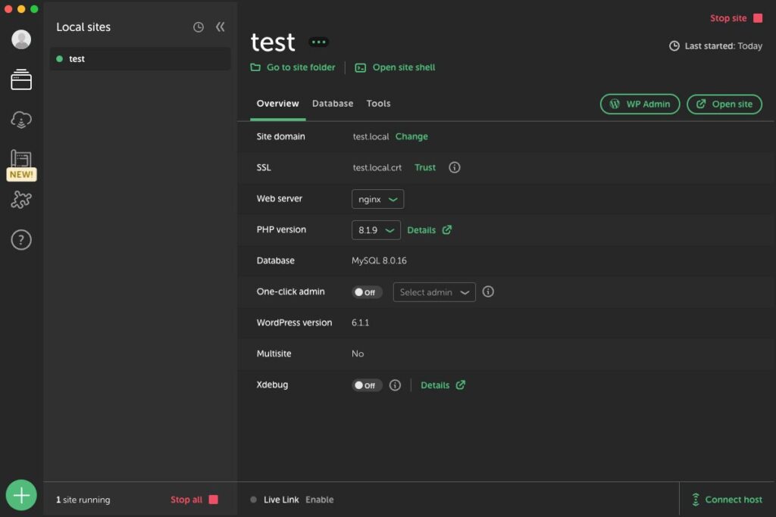Screen dimensions: 776x517
Task: Select the Local sites sidebar icon
Action: (x=21, y=79)
